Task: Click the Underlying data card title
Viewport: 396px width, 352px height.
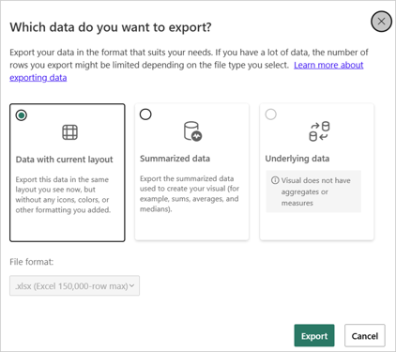Action: click(297, 159)
